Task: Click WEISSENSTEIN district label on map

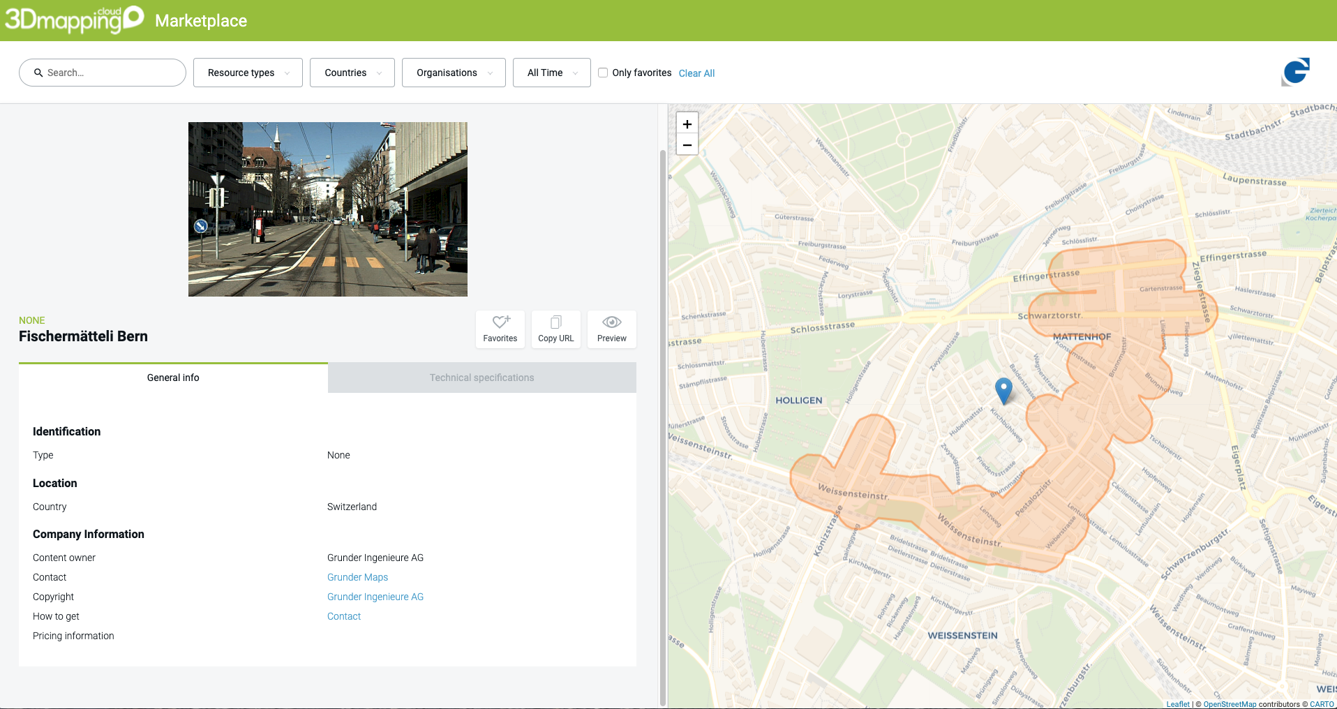Action: pyautogui.click(x=962, y=636)
